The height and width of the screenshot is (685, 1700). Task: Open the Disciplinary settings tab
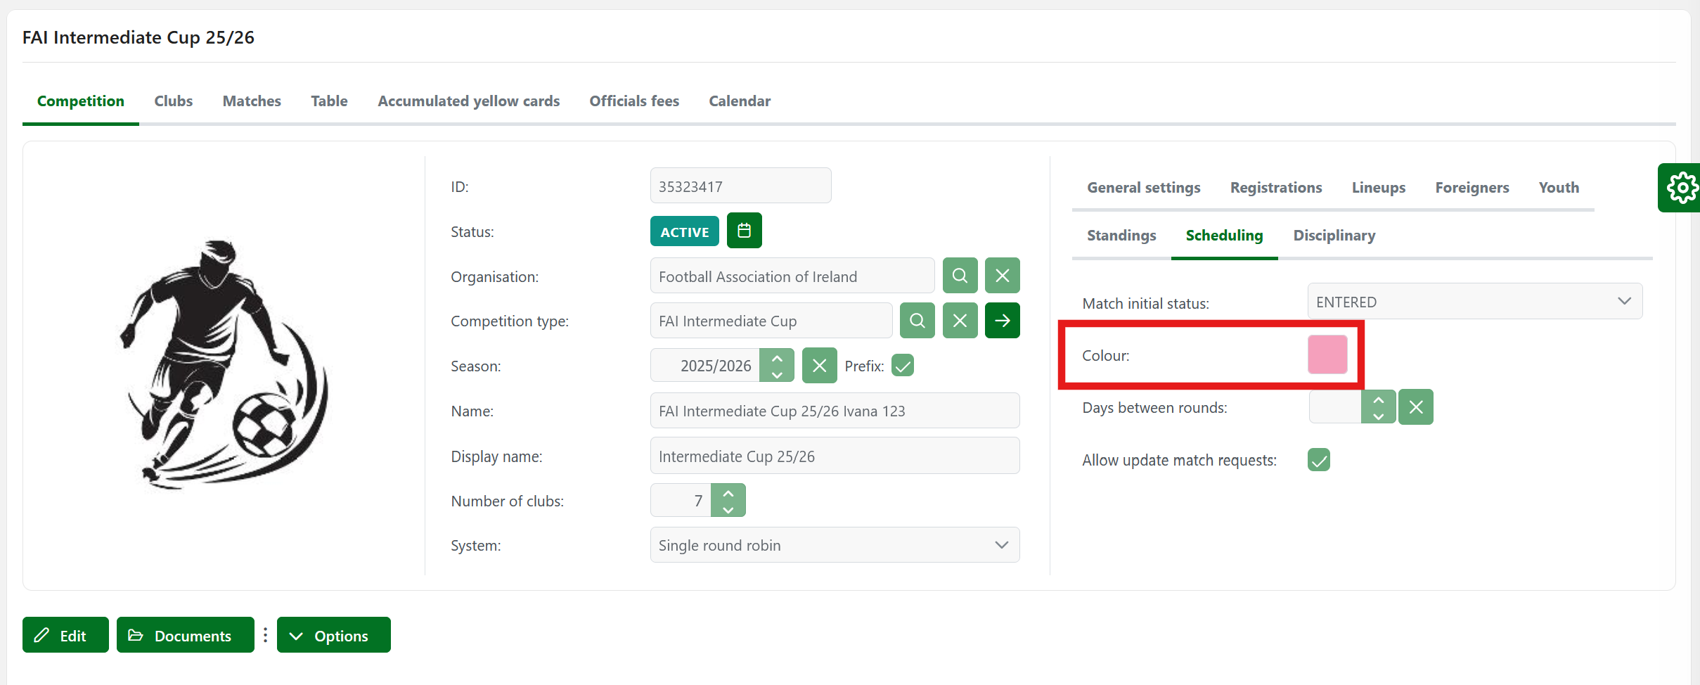pyautogui.click(x=1334, y=236)
